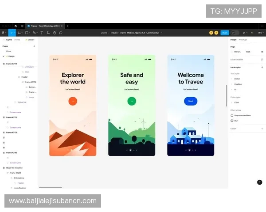The image size is (266, 212).
Task: Select the Comment tool
Action: pos(61,33)
